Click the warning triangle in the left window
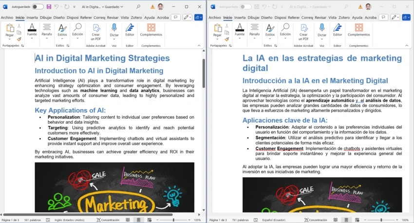 pos(152,7)
